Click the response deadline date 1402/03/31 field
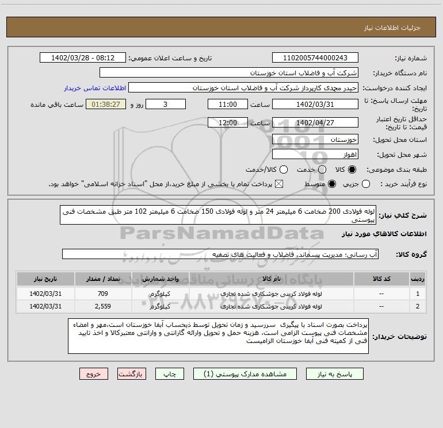This screenshot has height=428, width=443. [315, 104]
